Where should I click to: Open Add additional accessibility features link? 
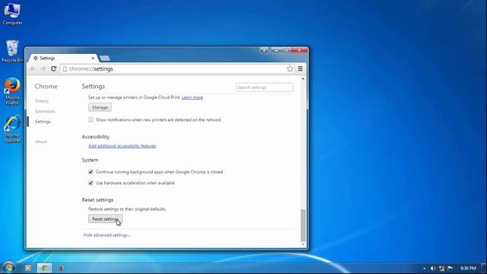tap(122, 146)
